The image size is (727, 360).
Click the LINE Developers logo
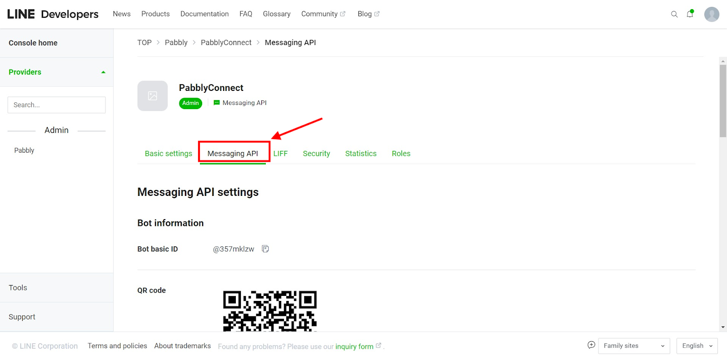point(53,14)
